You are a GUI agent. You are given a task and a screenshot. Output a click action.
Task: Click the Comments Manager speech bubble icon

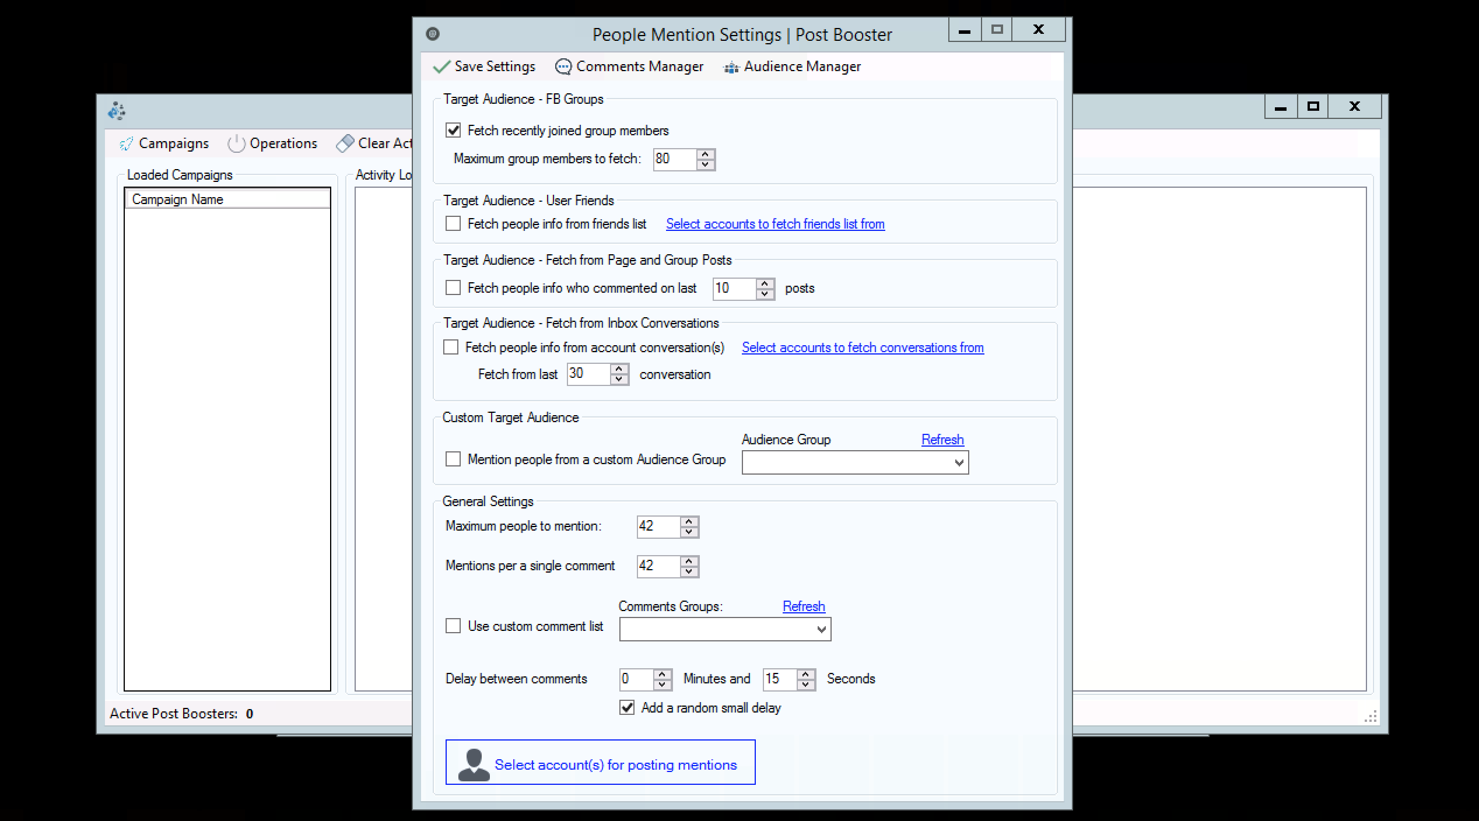tap(563, 67)
